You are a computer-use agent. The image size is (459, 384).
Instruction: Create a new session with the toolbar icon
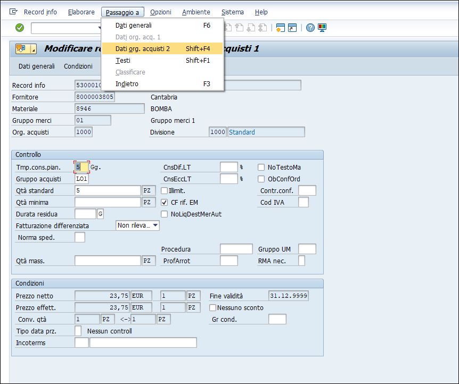(280, 28)
